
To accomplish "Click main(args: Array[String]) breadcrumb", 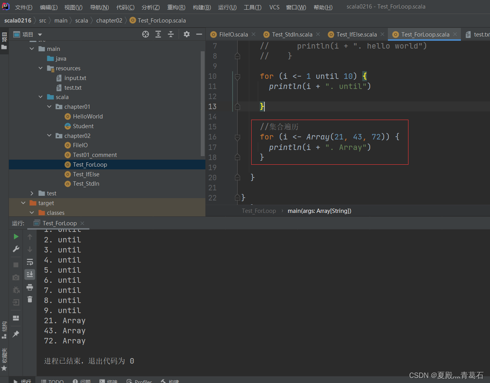I will (x=319, y=211).
